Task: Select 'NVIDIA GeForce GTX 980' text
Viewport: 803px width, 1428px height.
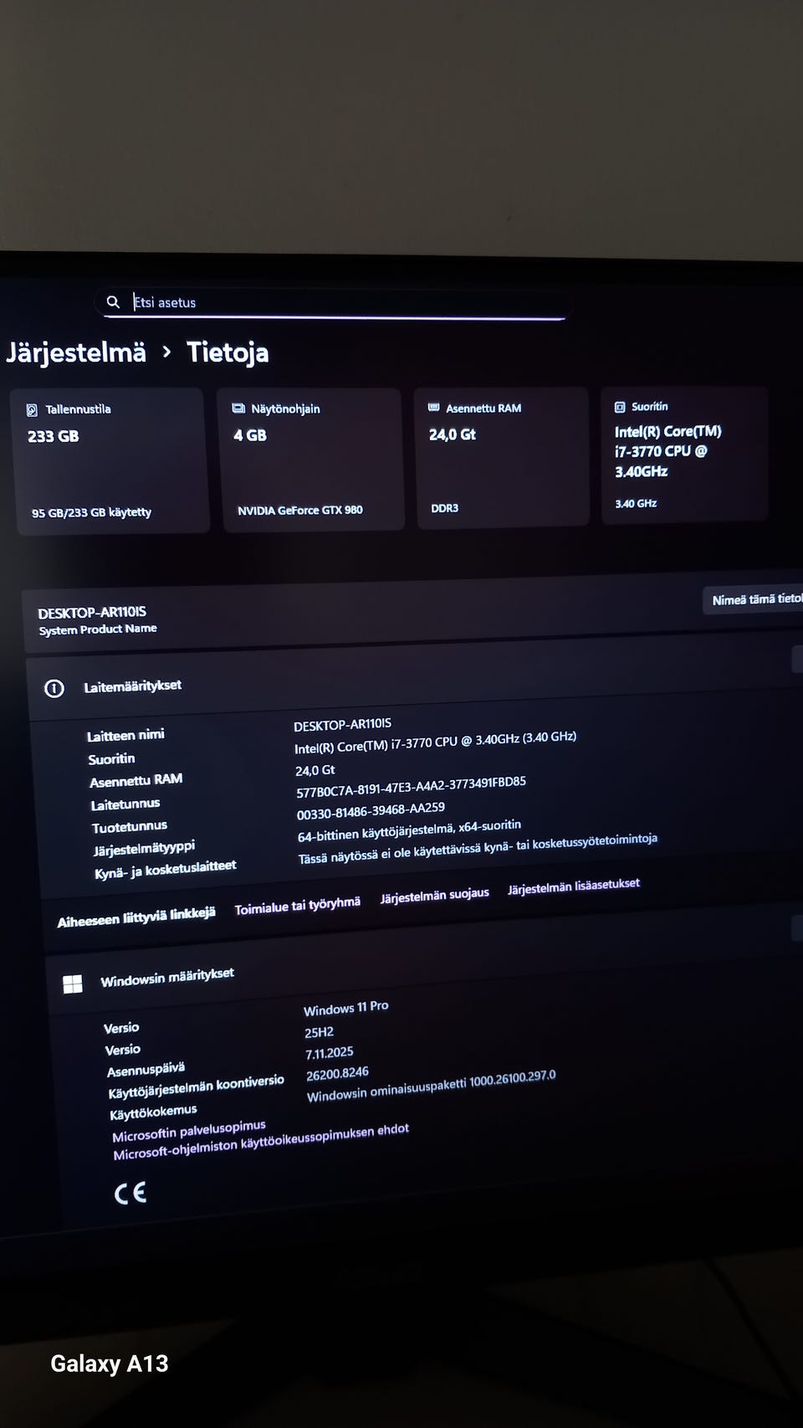Action: click(300, 510)
